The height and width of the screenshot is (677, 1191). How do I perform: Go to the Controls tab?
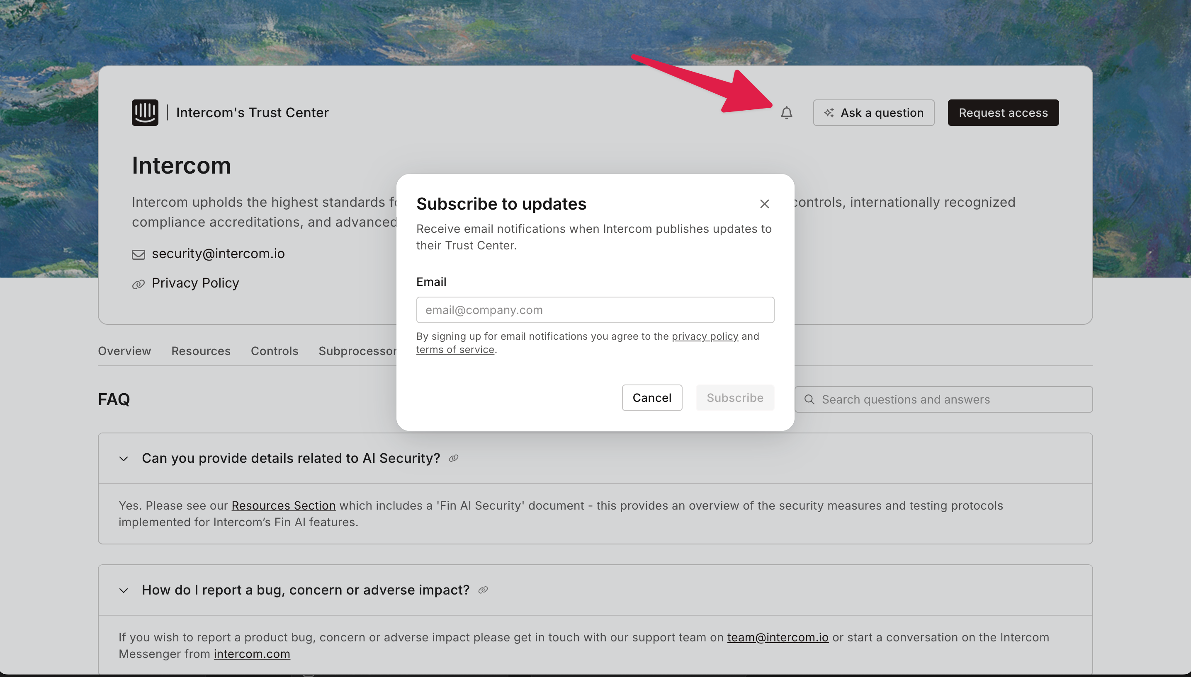(x=275, y=351)
